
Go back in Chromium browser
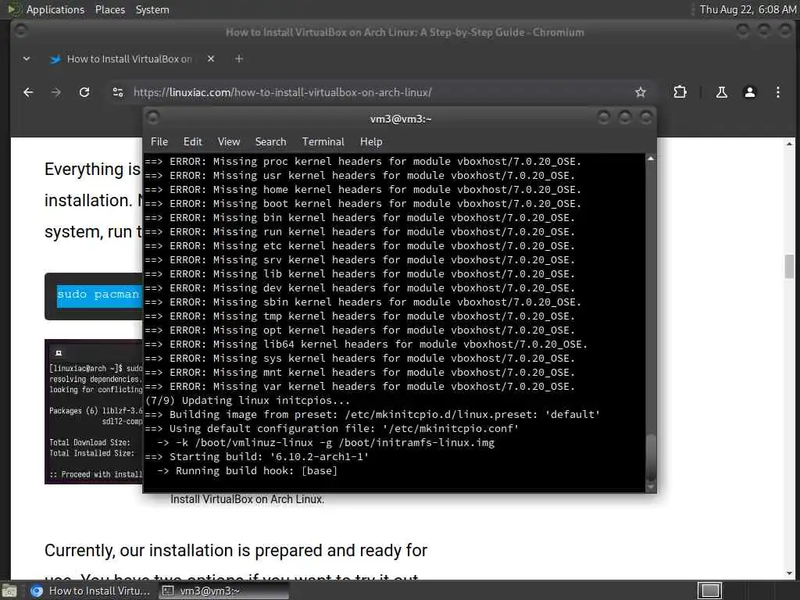(28, 92)
